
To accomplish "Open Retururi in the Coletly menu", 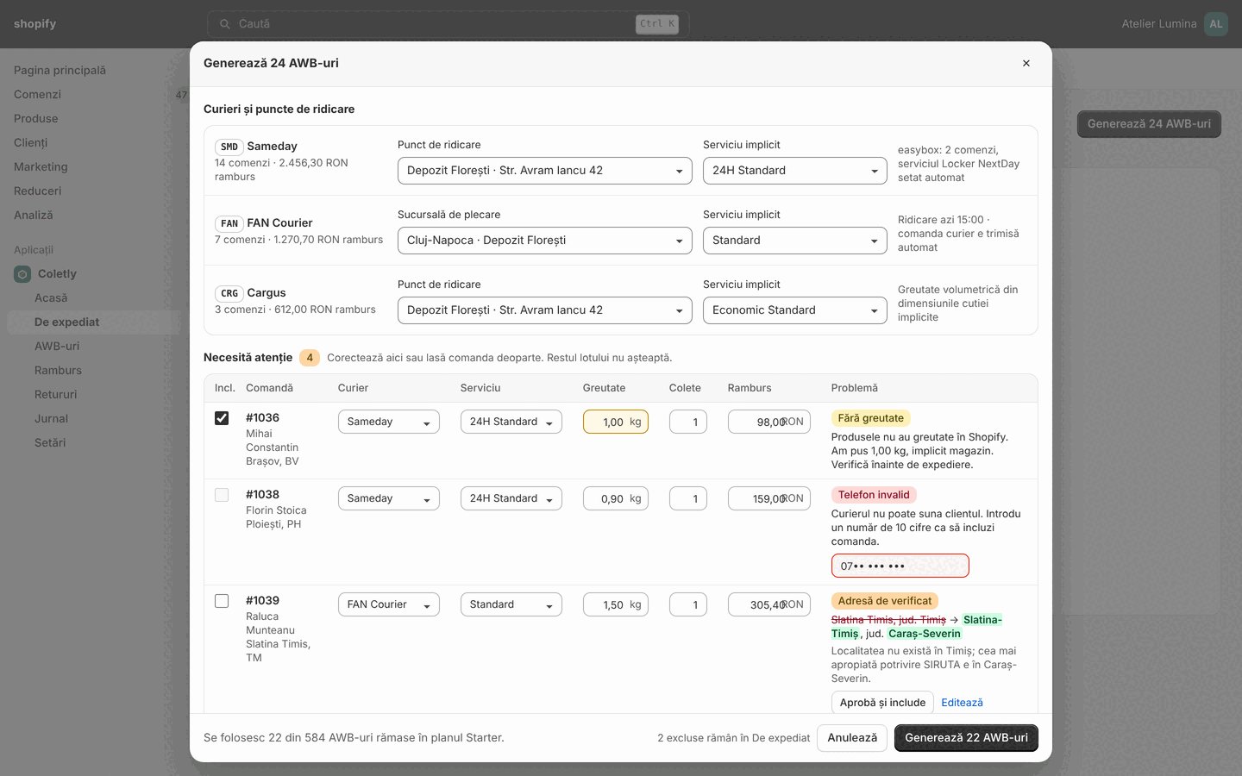I will tap(56, 395).
